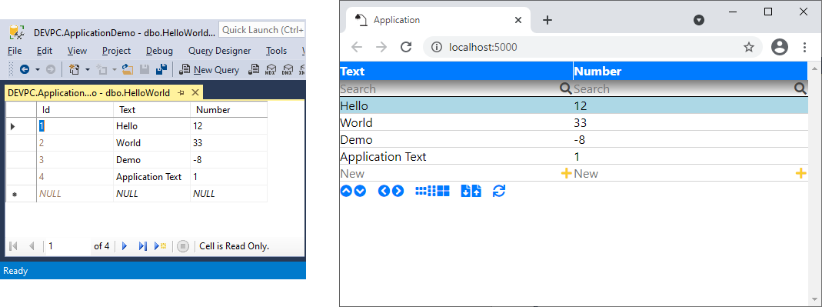Image resolution: width=822 pixels, height=307 pixels.
Task: Select the 33 cell in SSMS grid
Action: click(x=228, y=143)
